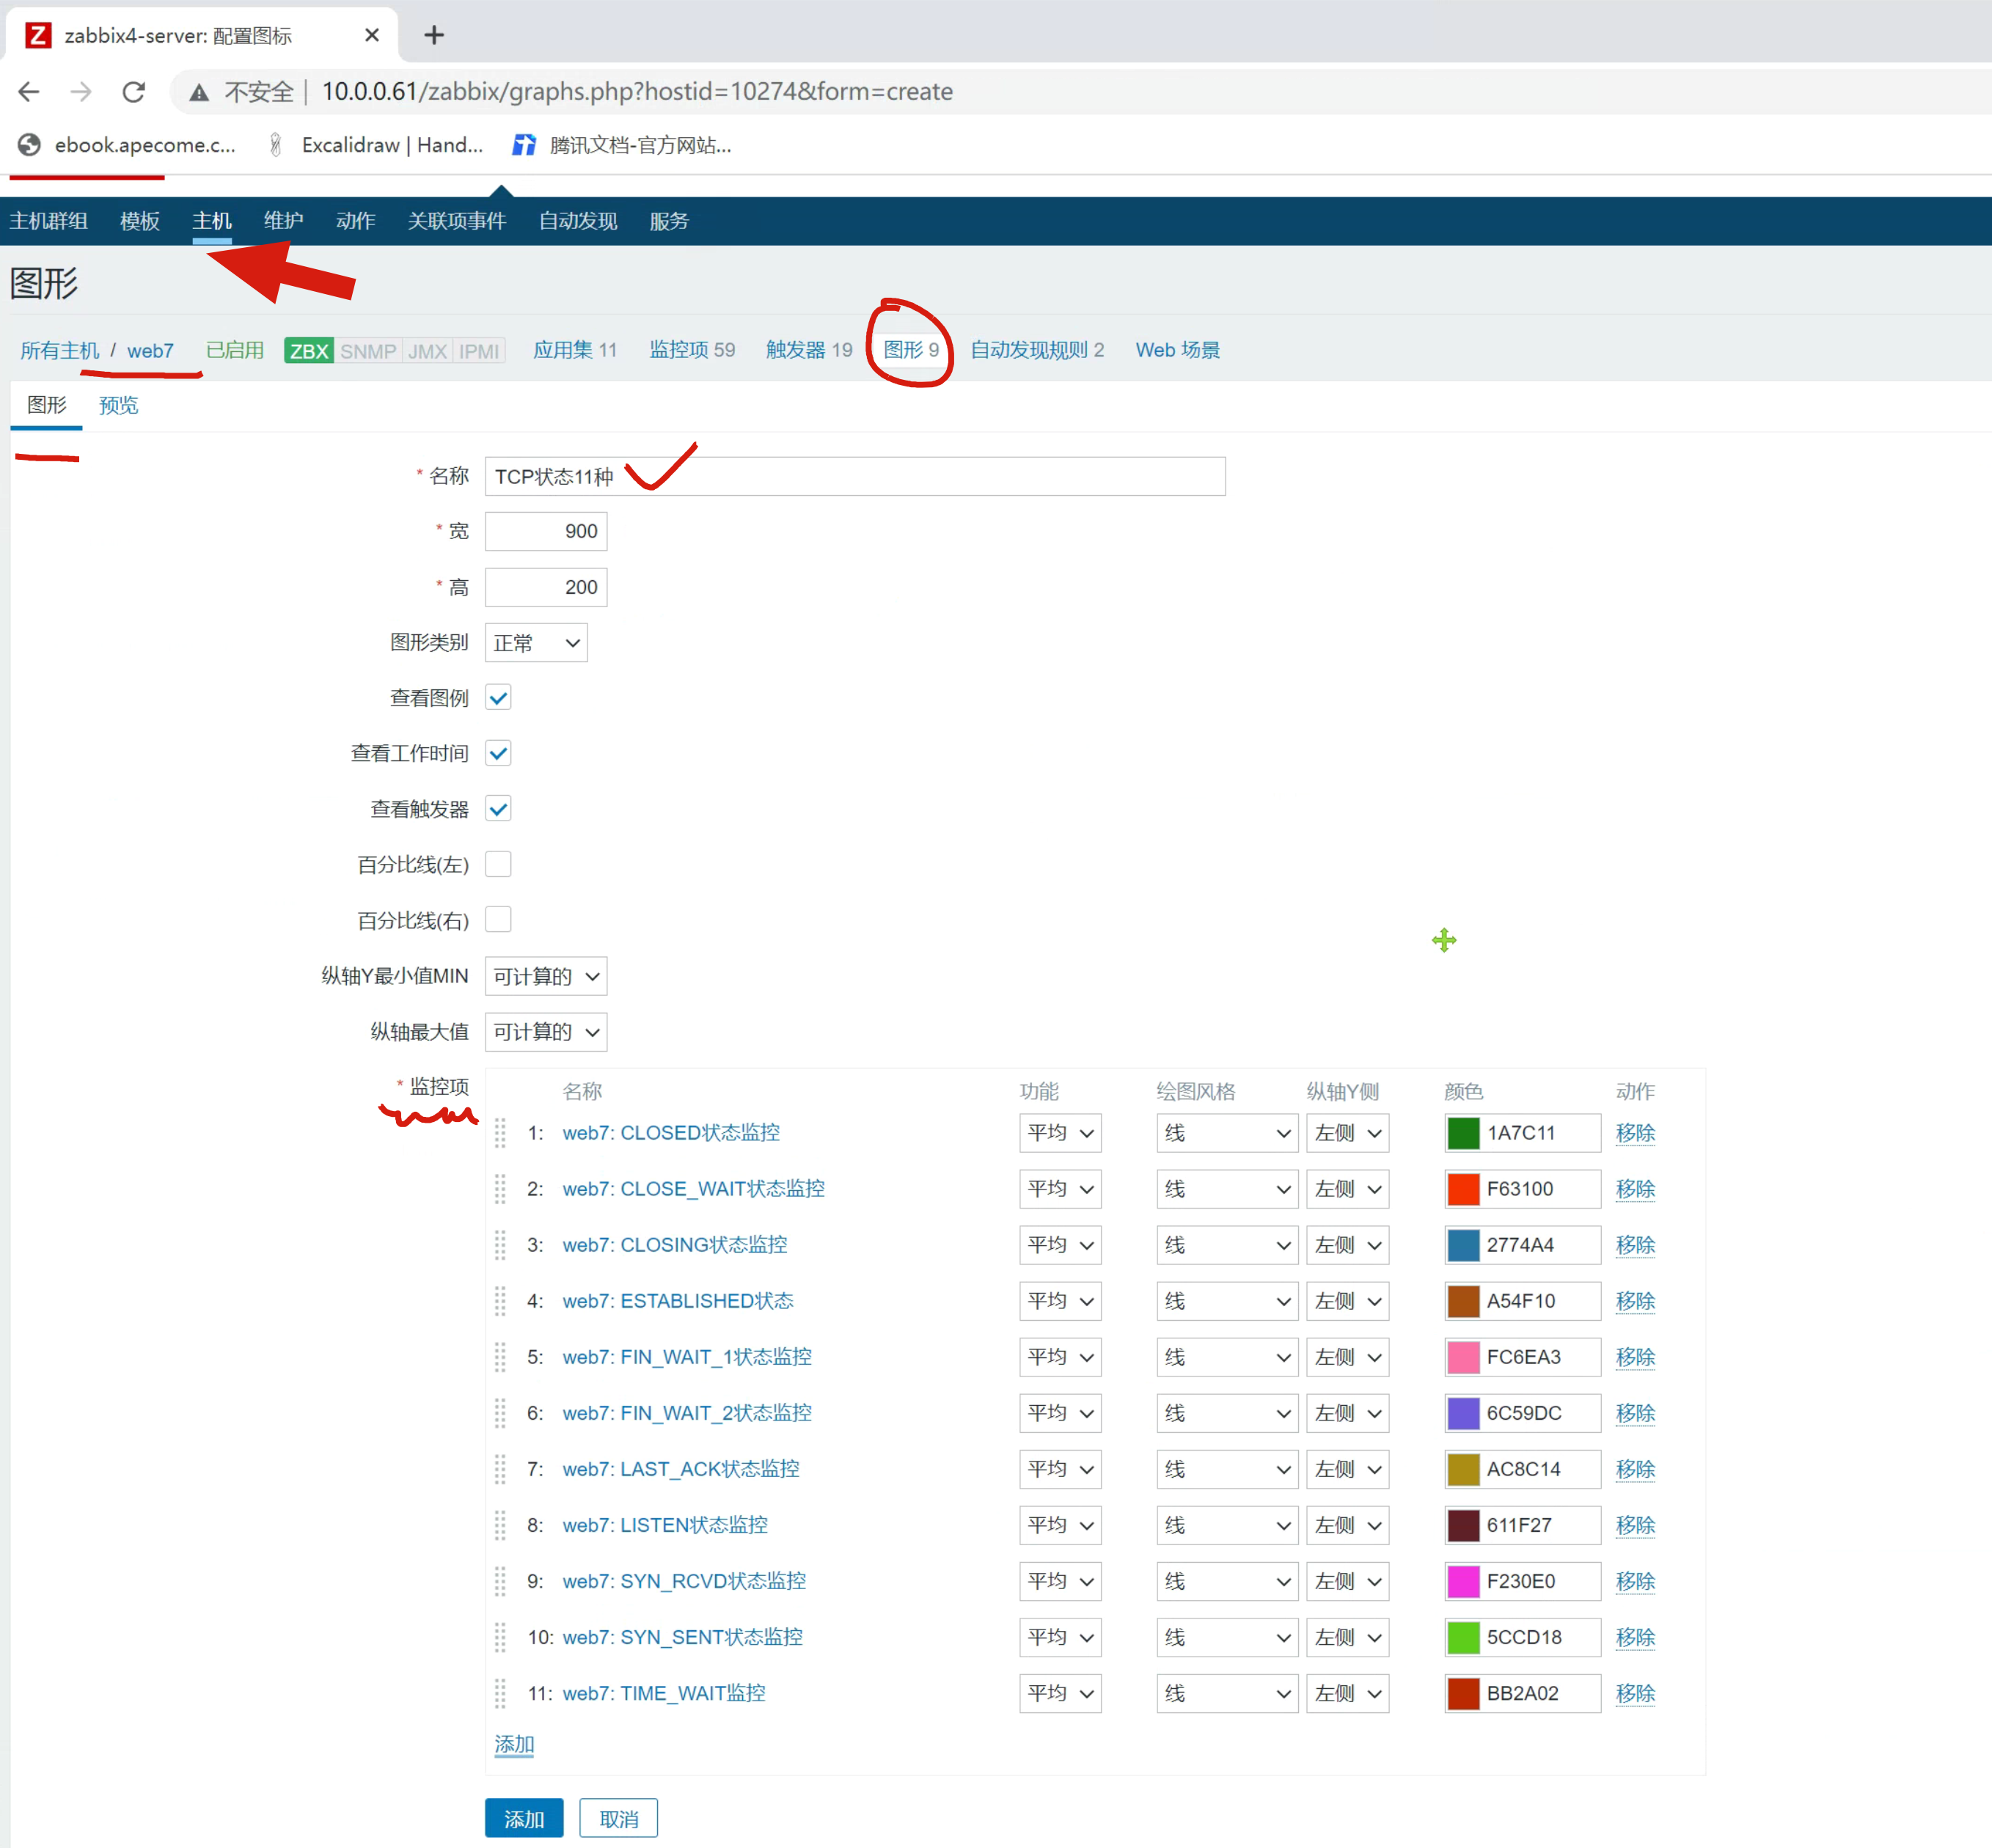
Task: Open the 图形类别 dropdown
Action: [536, 643]
